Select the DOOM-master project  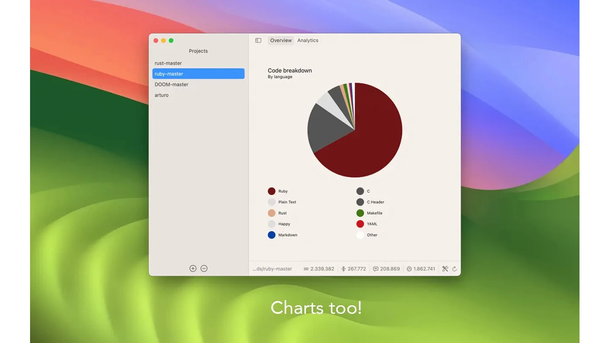tap(198, 84)
